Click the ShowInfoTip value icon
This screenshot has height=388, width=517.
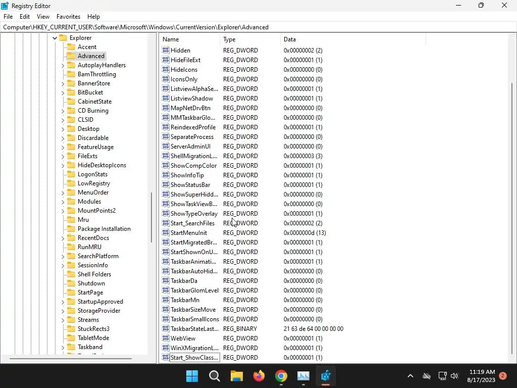tap(166, 175)
